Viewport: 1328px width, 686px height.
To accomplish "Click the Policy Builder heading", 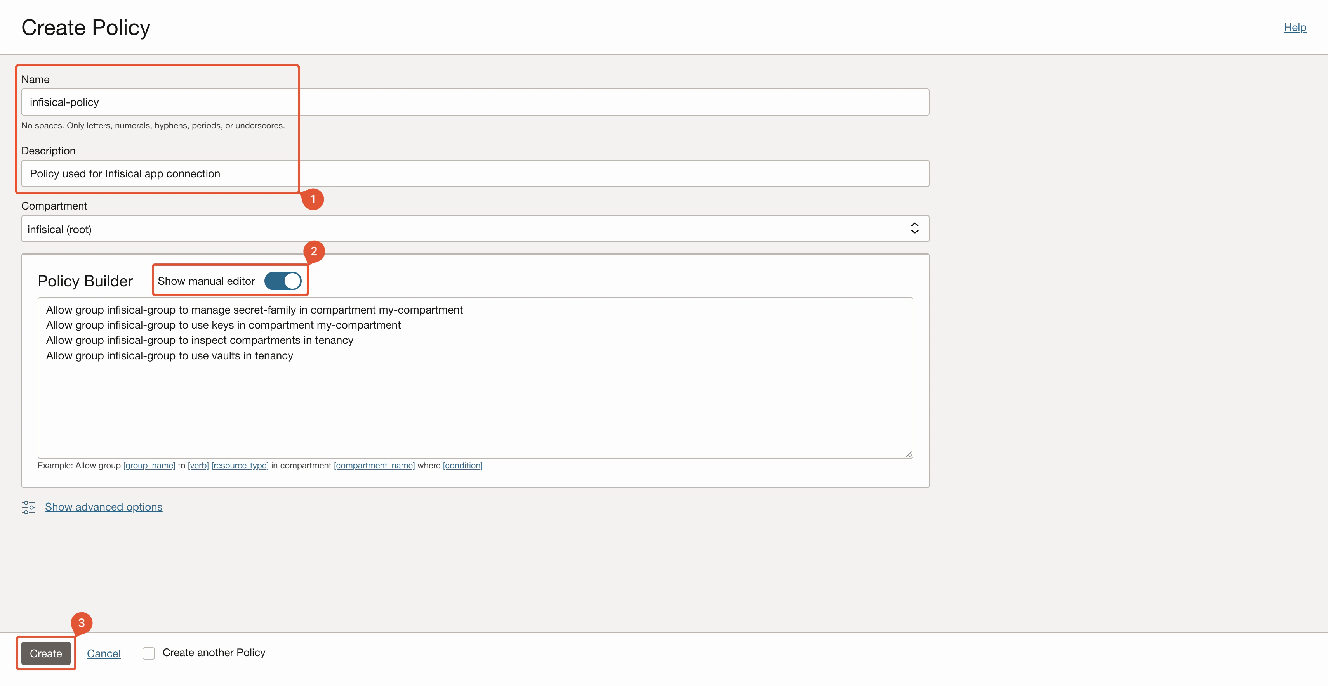I will pos(85,281).
